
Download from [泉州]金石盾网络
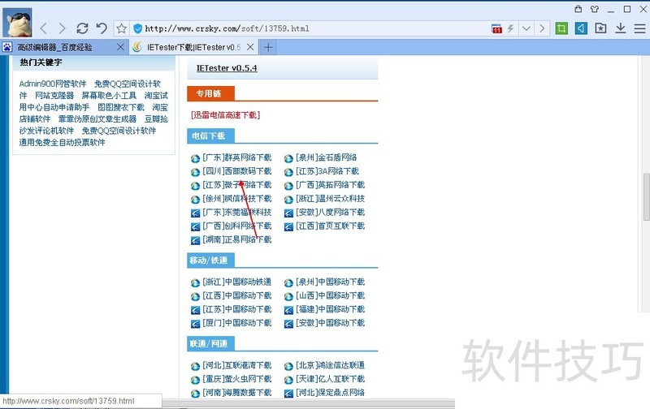tap(326, 157)
